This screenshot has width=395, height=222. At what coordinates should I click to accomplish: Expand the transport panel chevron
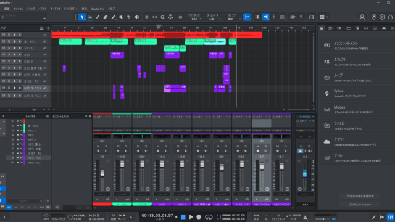(131, 217)
